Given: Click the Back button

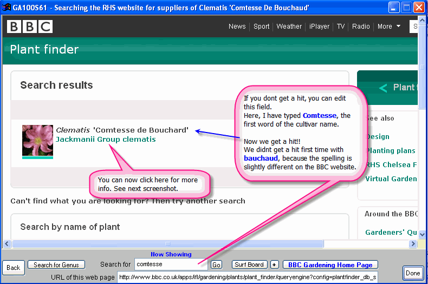Looking at the screenshot, I should [14, 268].
